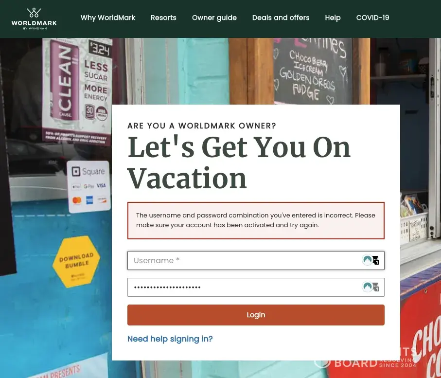Open the 'Need help signing in?' link
This screenshot has height=378, width=441.
[170, 339]
